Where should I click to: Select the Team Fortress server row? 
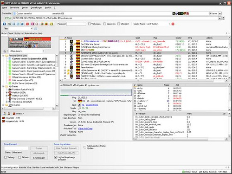(144, 67)
